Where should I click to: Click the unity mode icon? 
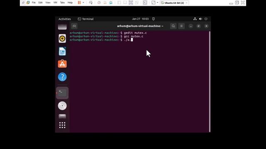point(137,2)
